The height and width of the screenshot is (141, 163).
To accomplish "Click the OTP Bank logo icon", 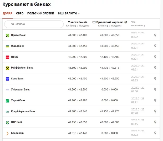I will 7,122.
